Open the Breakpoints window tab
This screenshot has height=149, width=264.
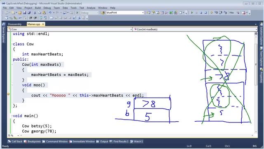tap(32, 142)
